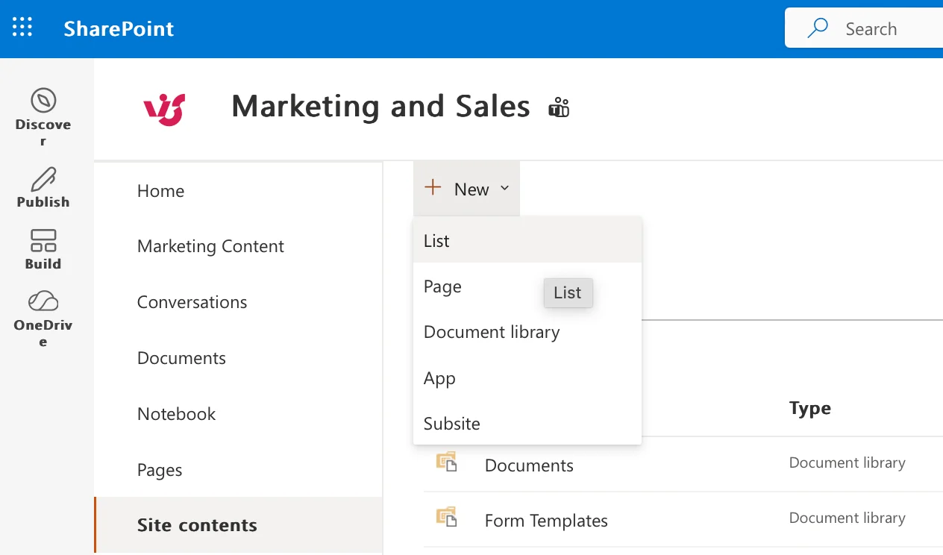Click Document library type in Documents row
The width and height of the screenshot is (943, 555).
(848, 462)
